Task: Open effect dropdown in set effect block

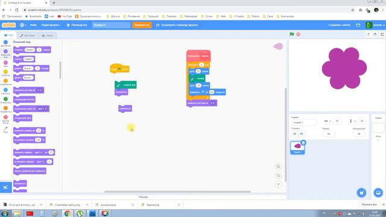Action: [40, 162]
